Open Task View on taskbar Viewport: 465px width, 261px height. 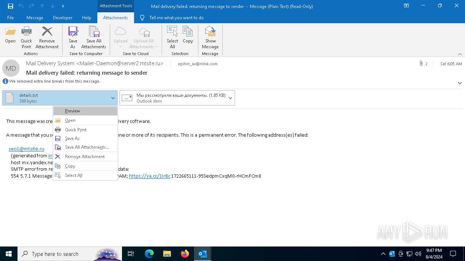[x=131, y=254]
